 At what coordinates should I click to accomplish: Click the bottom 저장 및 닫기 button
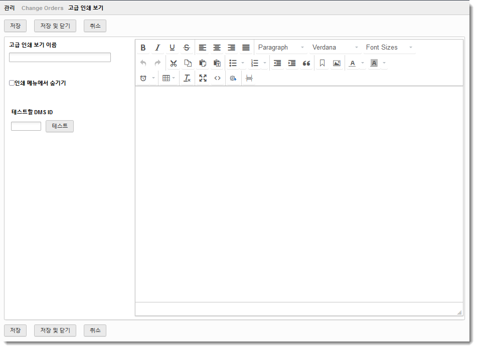click(x=55, y=330)
